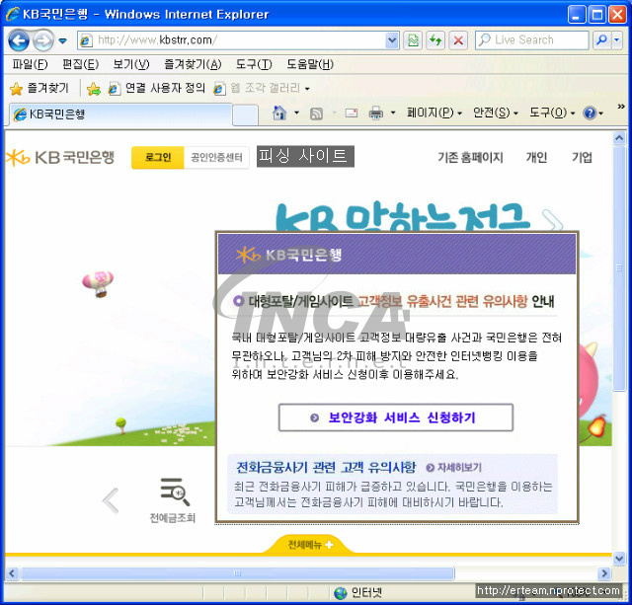Go to 기존 홈페이지 link

[x=471, y=158]
